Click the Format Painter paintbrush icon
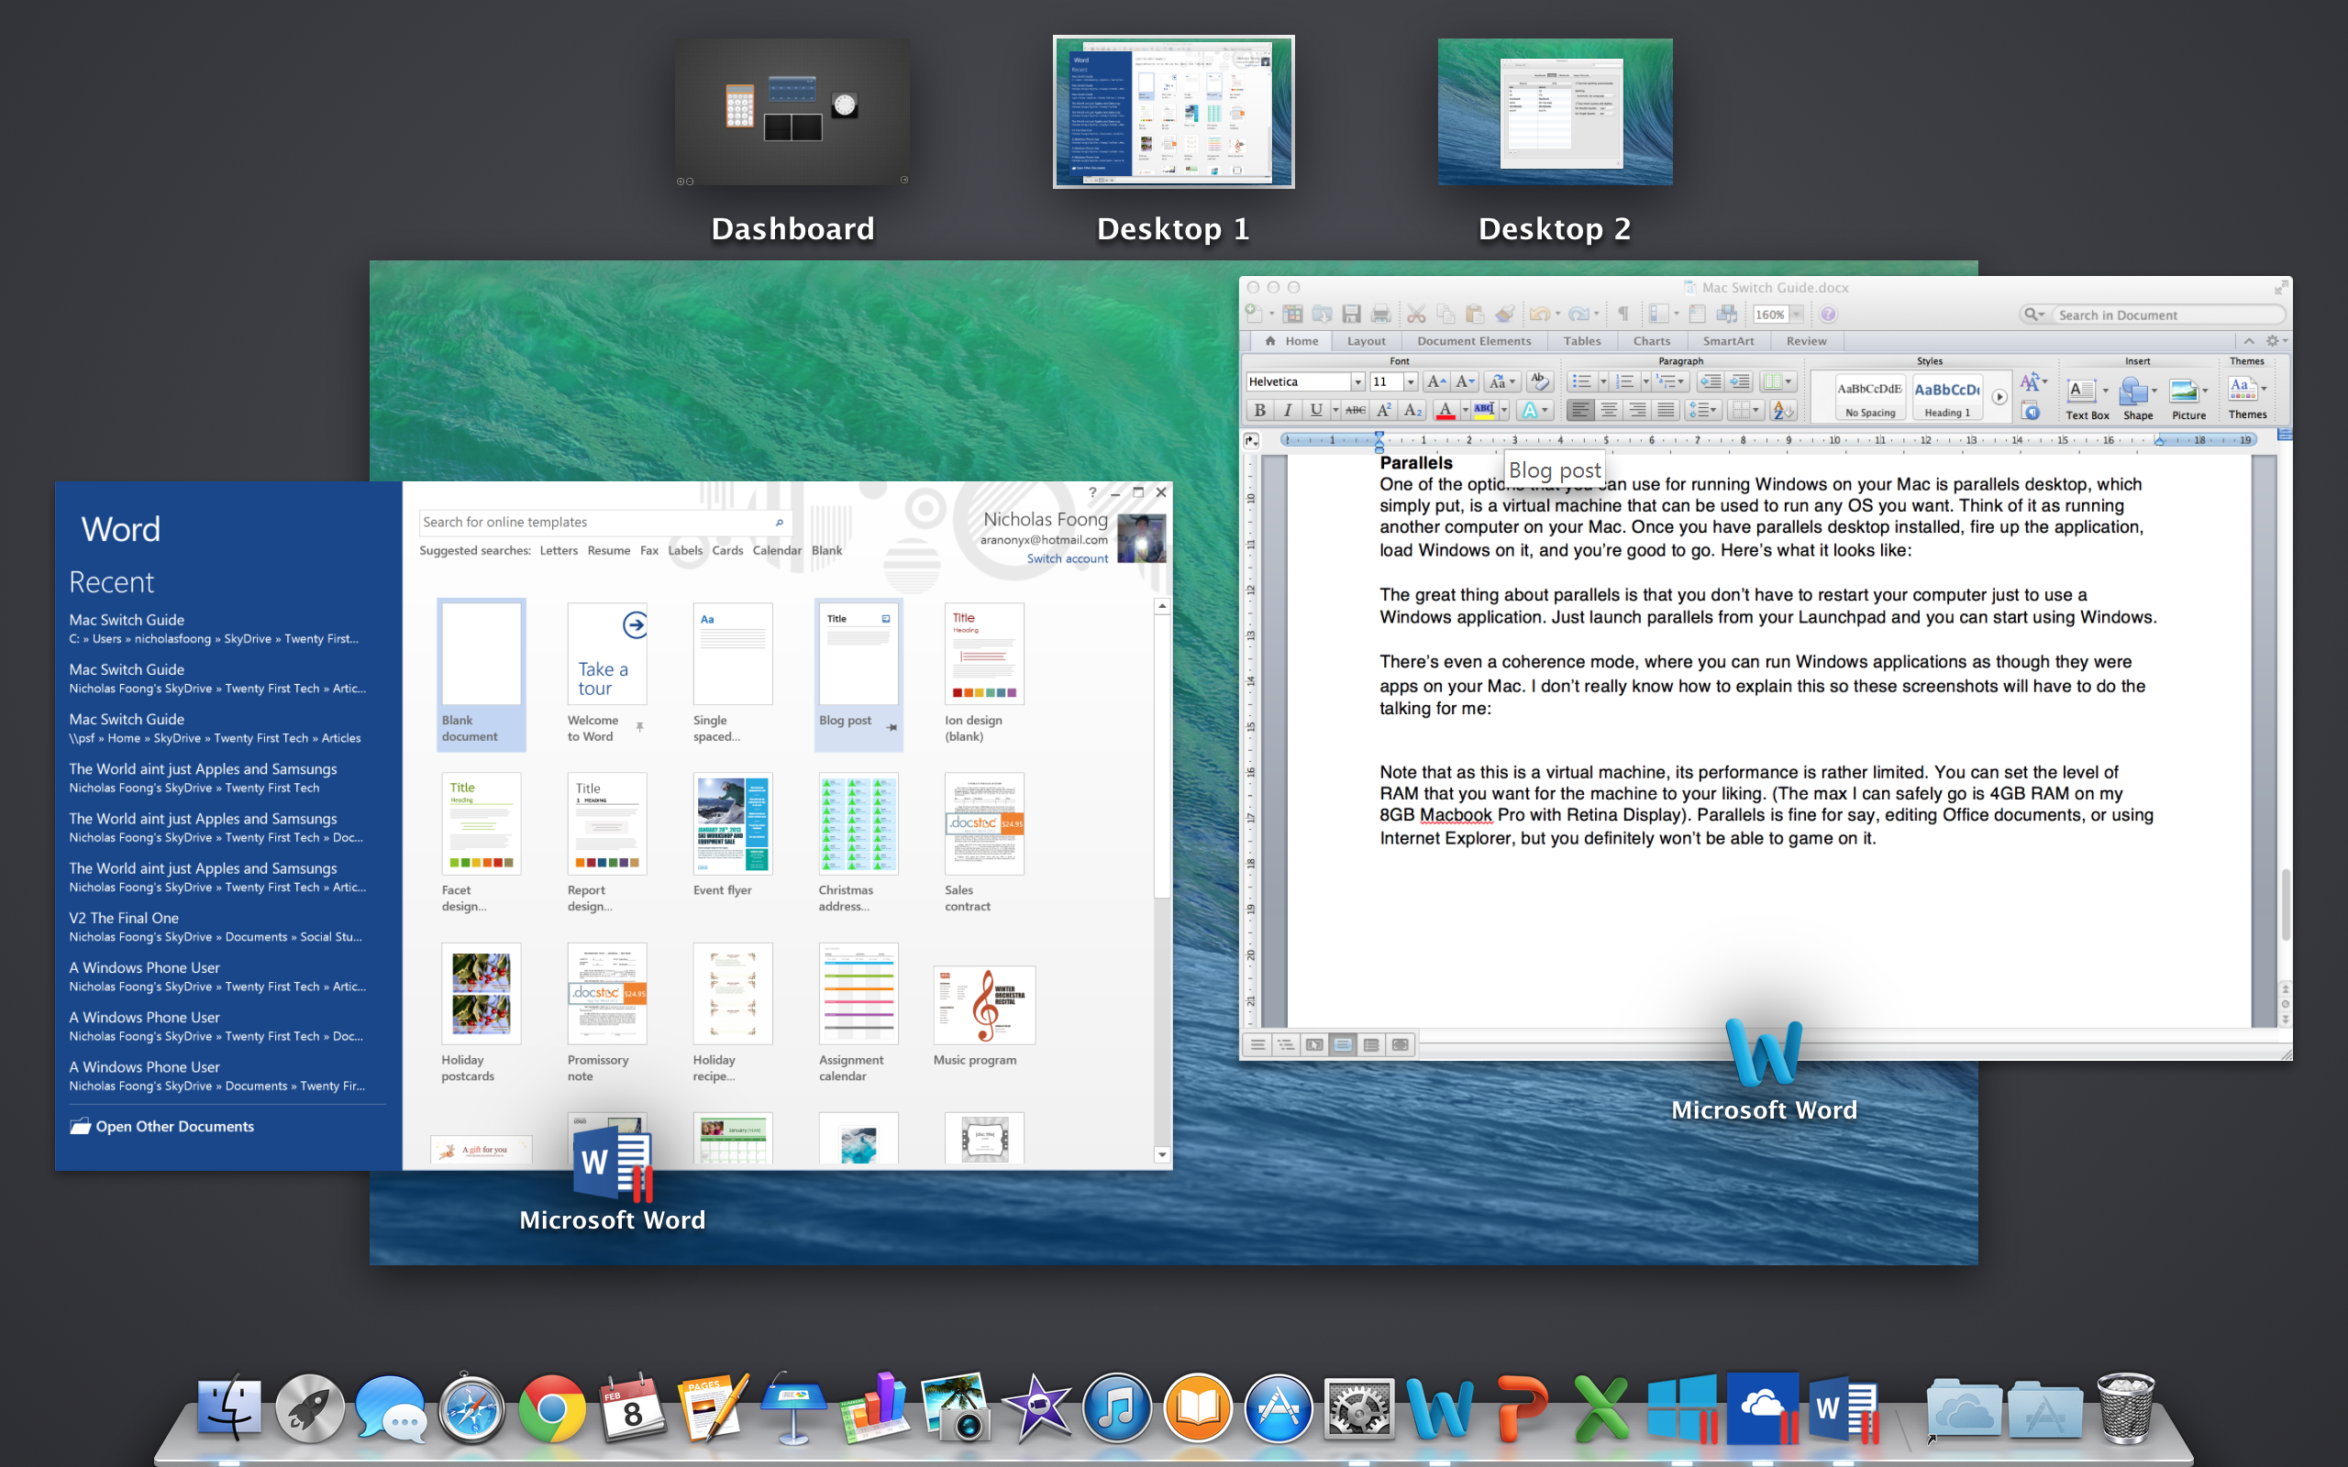The width and height of the screenshot is (2348, 1467). tap(1505, 314)
